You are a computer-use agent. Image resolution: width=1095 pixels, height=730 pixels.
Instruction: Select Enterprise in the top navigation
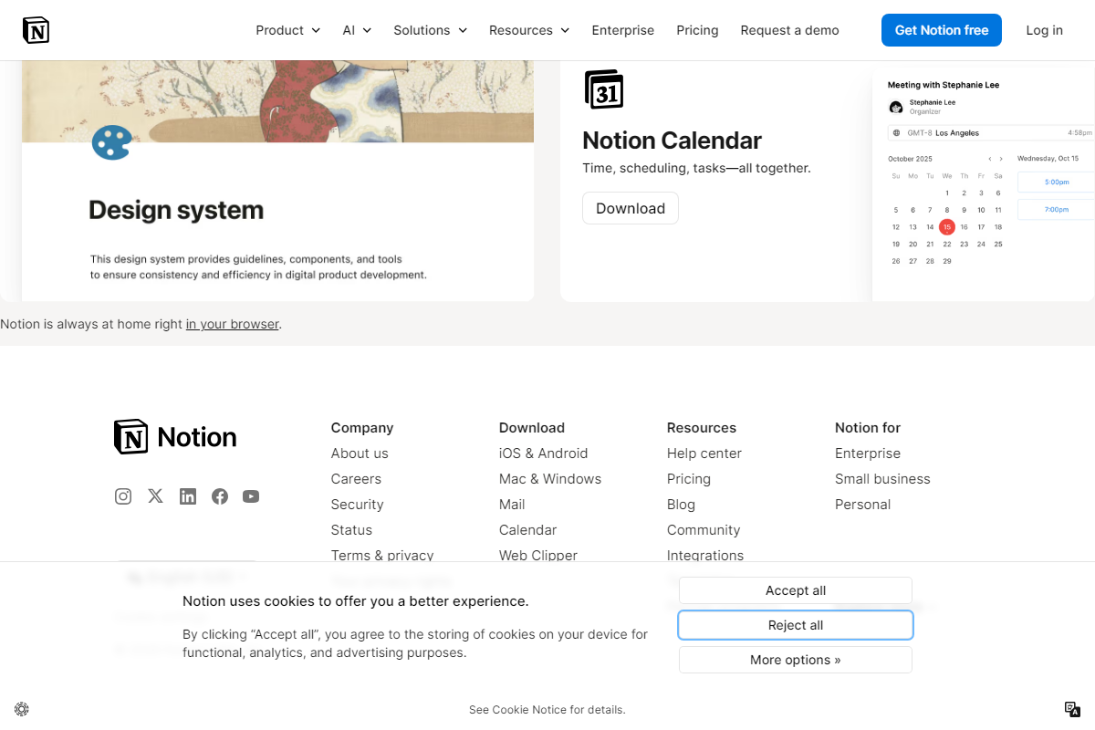coord(623,29)
